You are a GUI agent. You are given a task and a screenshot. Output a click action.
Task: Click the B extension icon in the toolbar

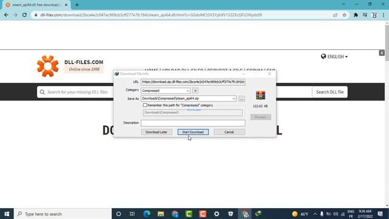pos(374,15)
